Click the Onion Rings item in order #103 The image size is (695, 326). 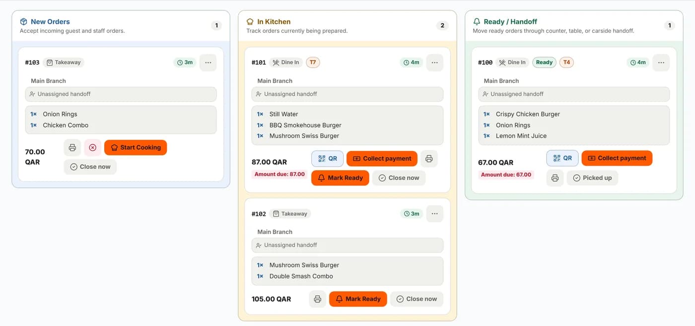[60, 114]
